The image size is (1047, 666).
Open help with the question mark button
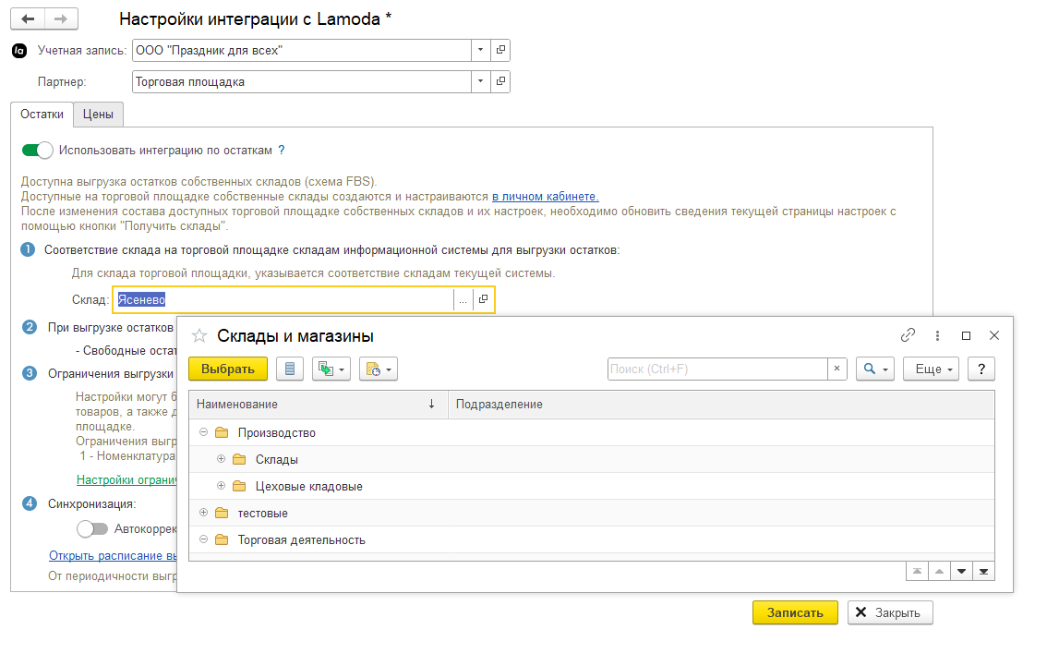tap(981, 369)
